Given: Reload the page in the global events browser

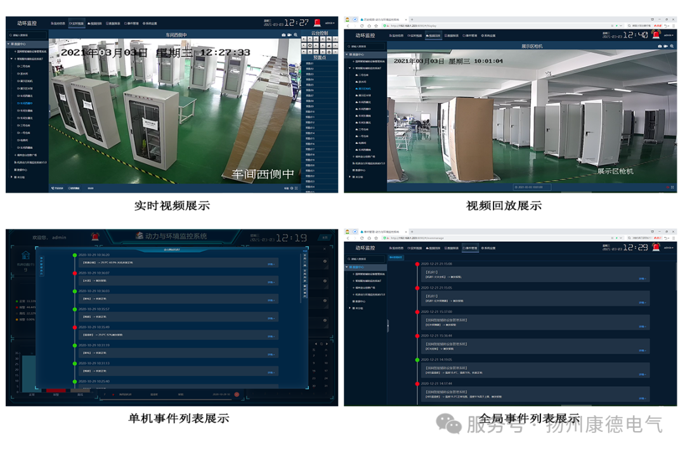Looking at the screenshot, I should coord(362,238).
